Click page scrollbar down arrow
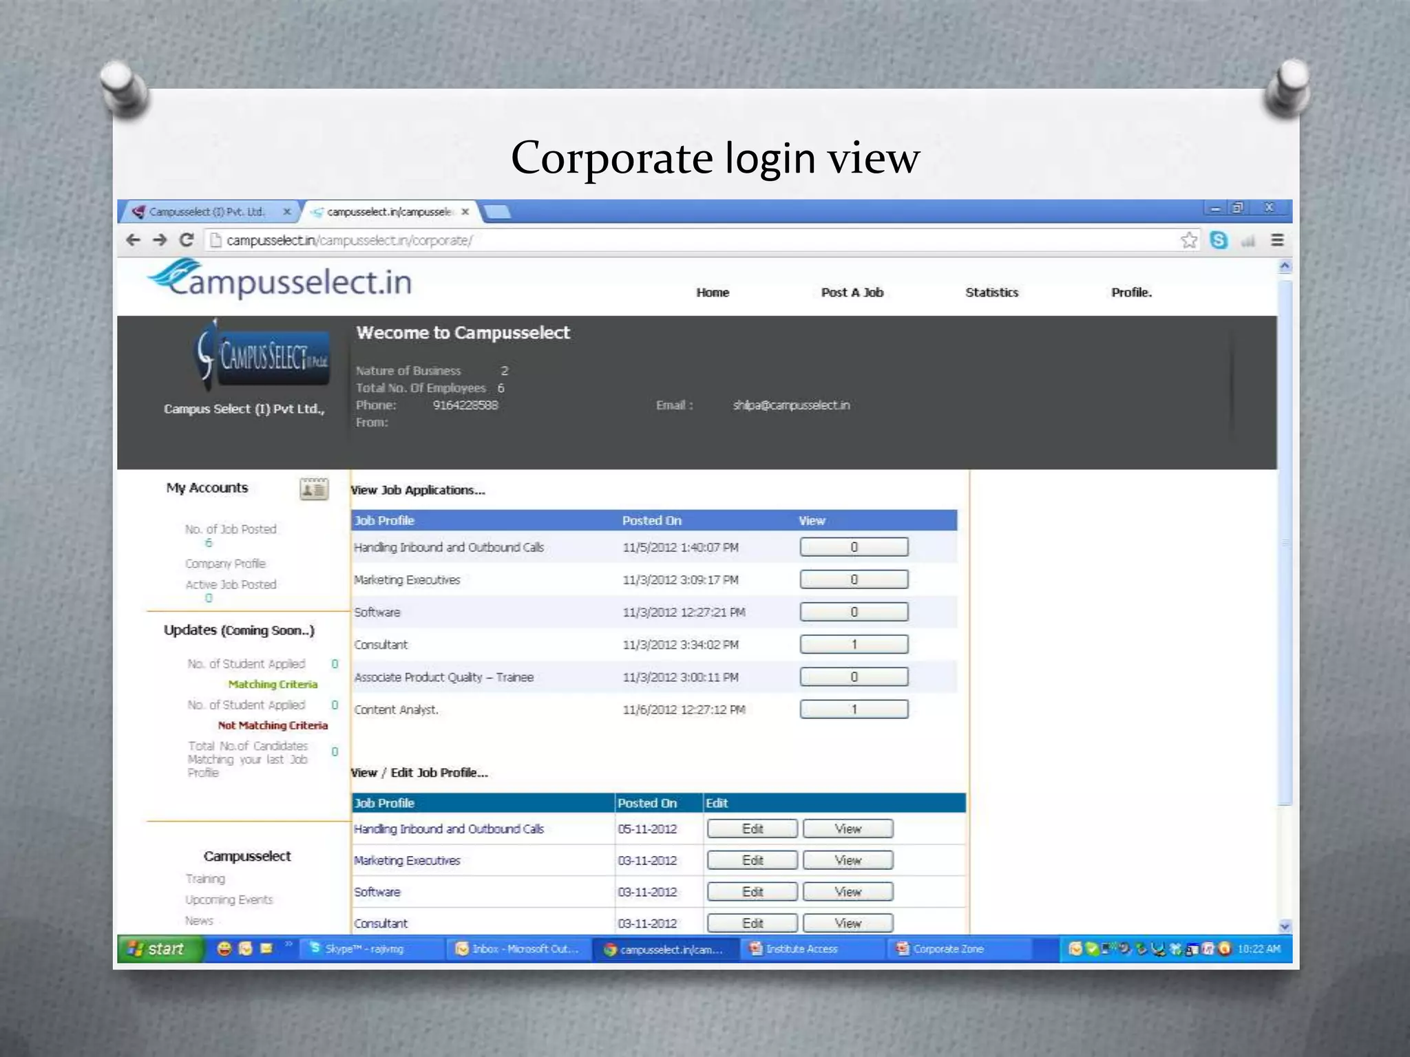Image resolution: width=1410 pixels, height=1057 pixels. 1285,926
